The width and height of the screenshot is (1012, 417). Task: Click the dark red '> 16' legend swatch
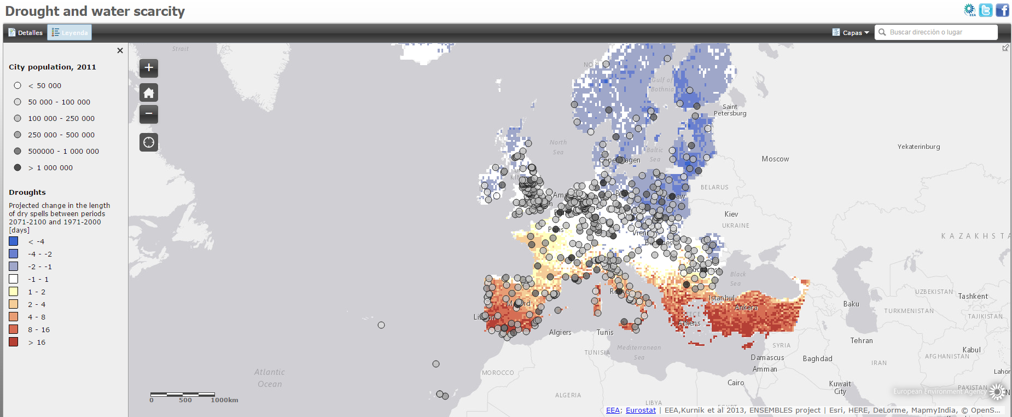tap(14, 342)
